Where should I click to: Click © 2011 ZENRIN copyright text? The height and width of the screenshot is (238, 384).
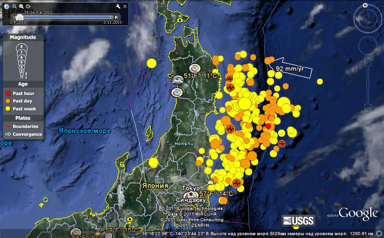pyautogui.click(x=192, y=225)
